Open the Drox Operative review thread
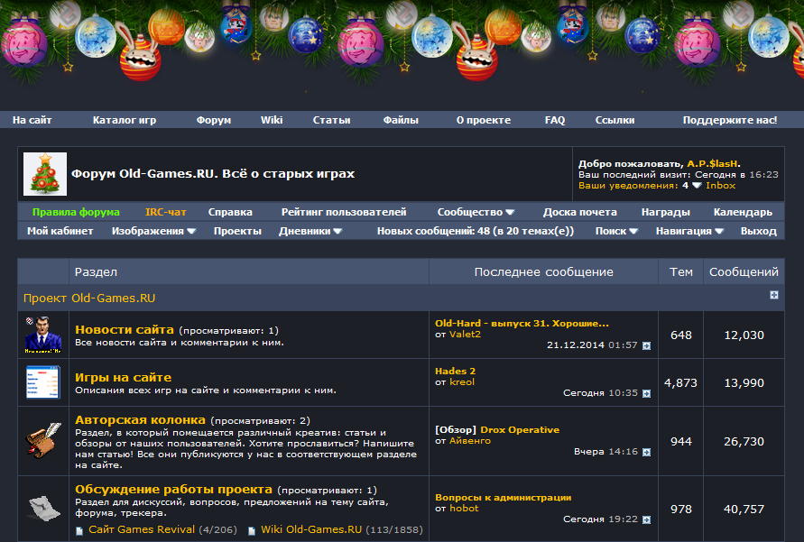 520,430
